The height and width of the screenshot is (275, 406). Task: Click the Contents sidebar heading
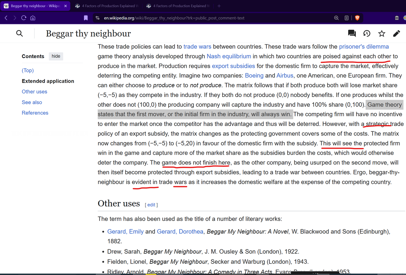click(33, 56)
